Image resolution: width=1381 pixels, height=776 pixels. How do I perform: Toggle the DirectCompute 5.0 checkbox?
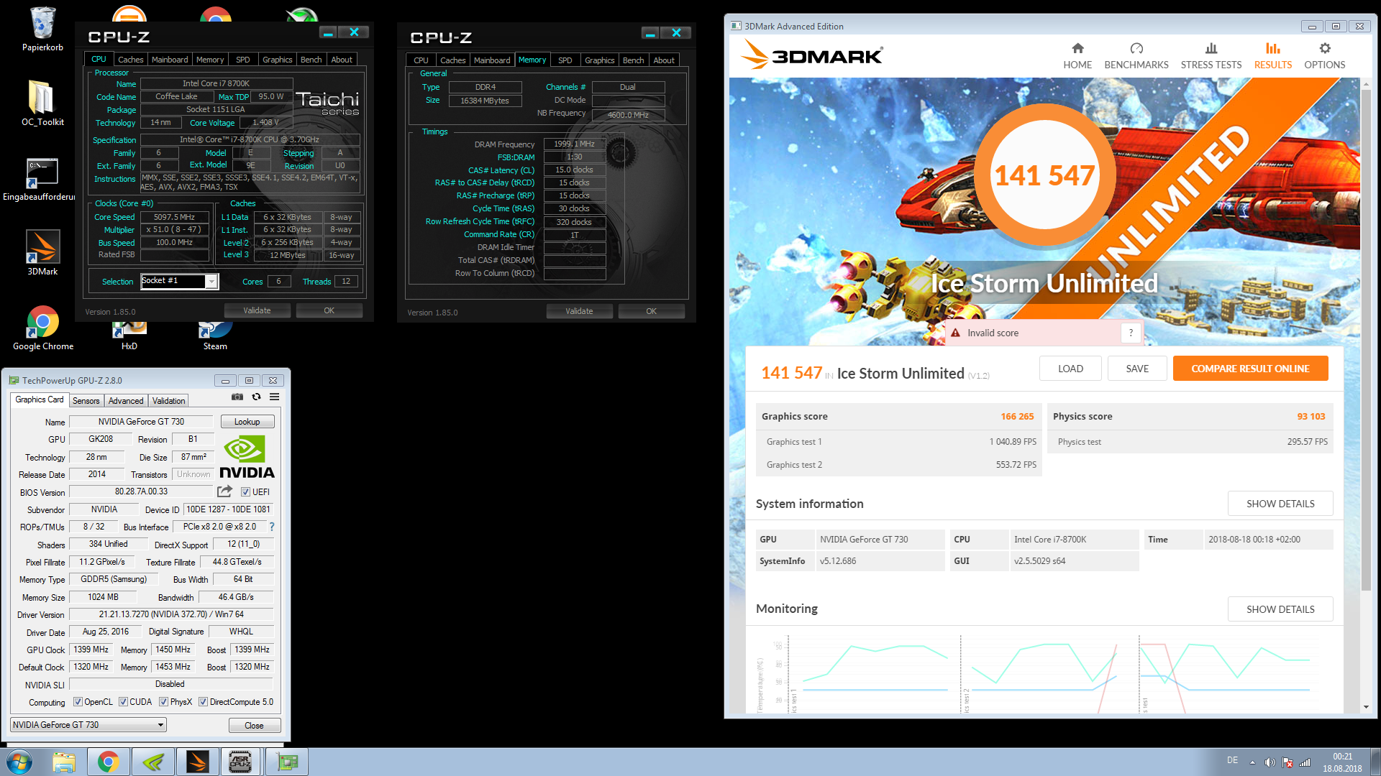coord(203,702)
